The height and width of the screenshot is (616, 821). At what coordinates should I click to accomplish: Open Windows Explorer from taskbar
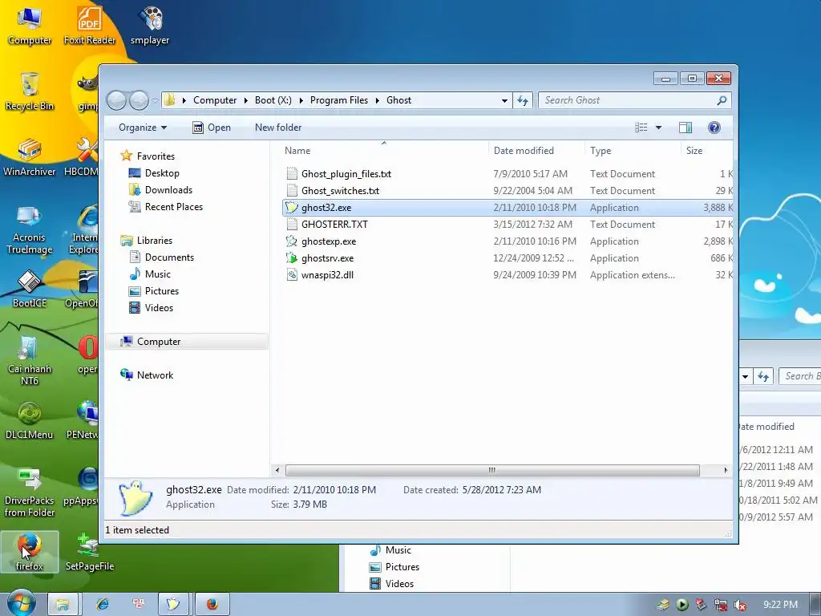63,604
